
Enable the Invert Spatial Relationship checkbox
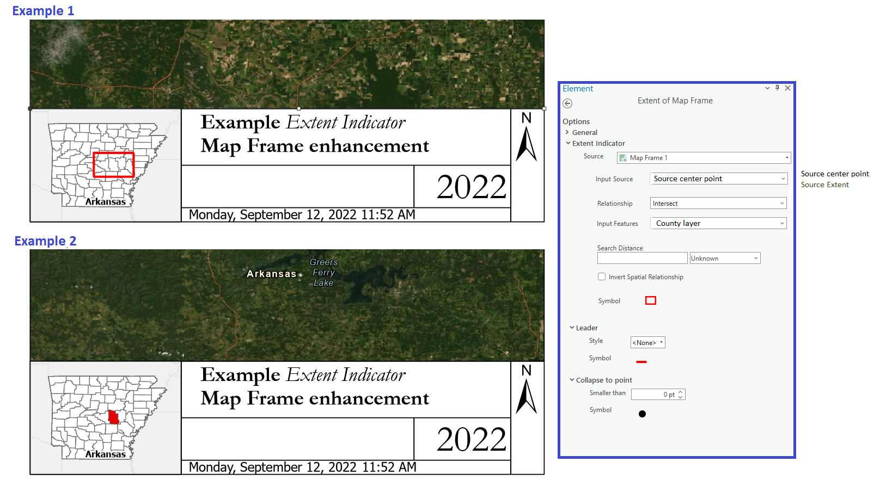pos(602,276)
